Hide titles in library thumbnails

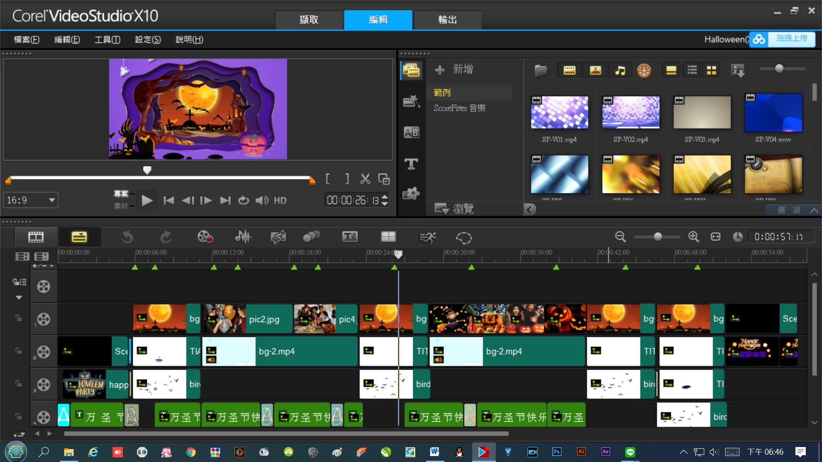[671, 70]
